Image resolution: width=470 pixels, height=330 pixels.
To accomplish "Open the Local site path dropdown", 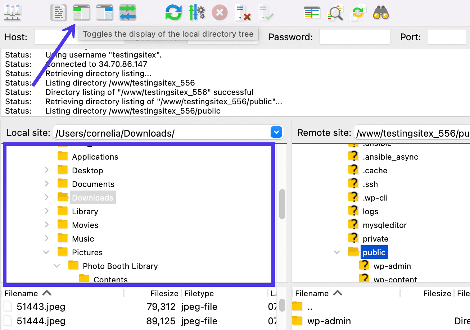I will (x=276, y=132).
